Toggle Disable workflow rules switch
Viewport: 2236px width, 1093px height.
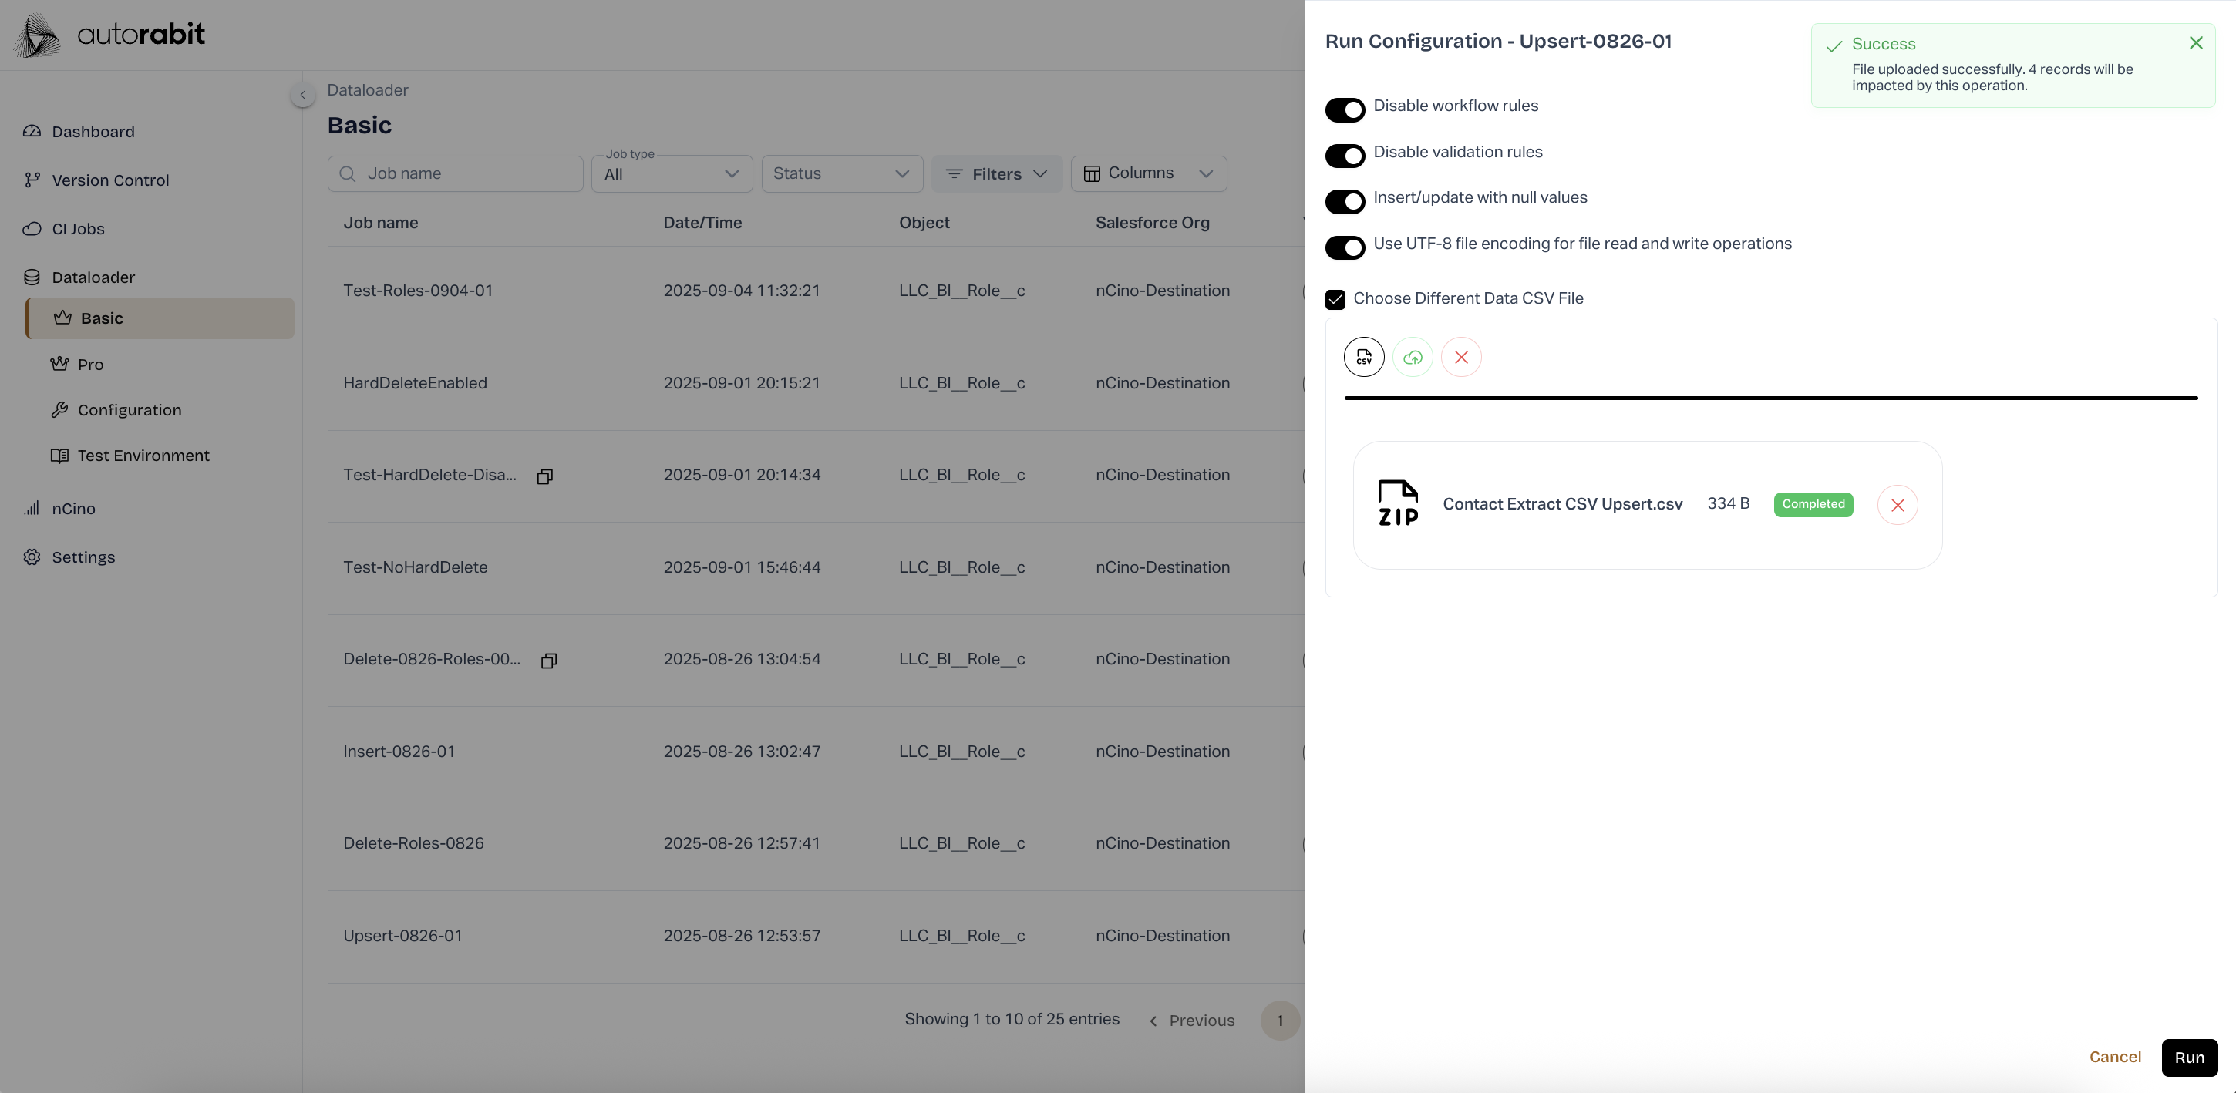[1345, 110]
